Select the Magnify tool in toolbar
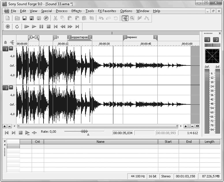The height and width of the screenshot is (182, 224). tap(132, 18)
